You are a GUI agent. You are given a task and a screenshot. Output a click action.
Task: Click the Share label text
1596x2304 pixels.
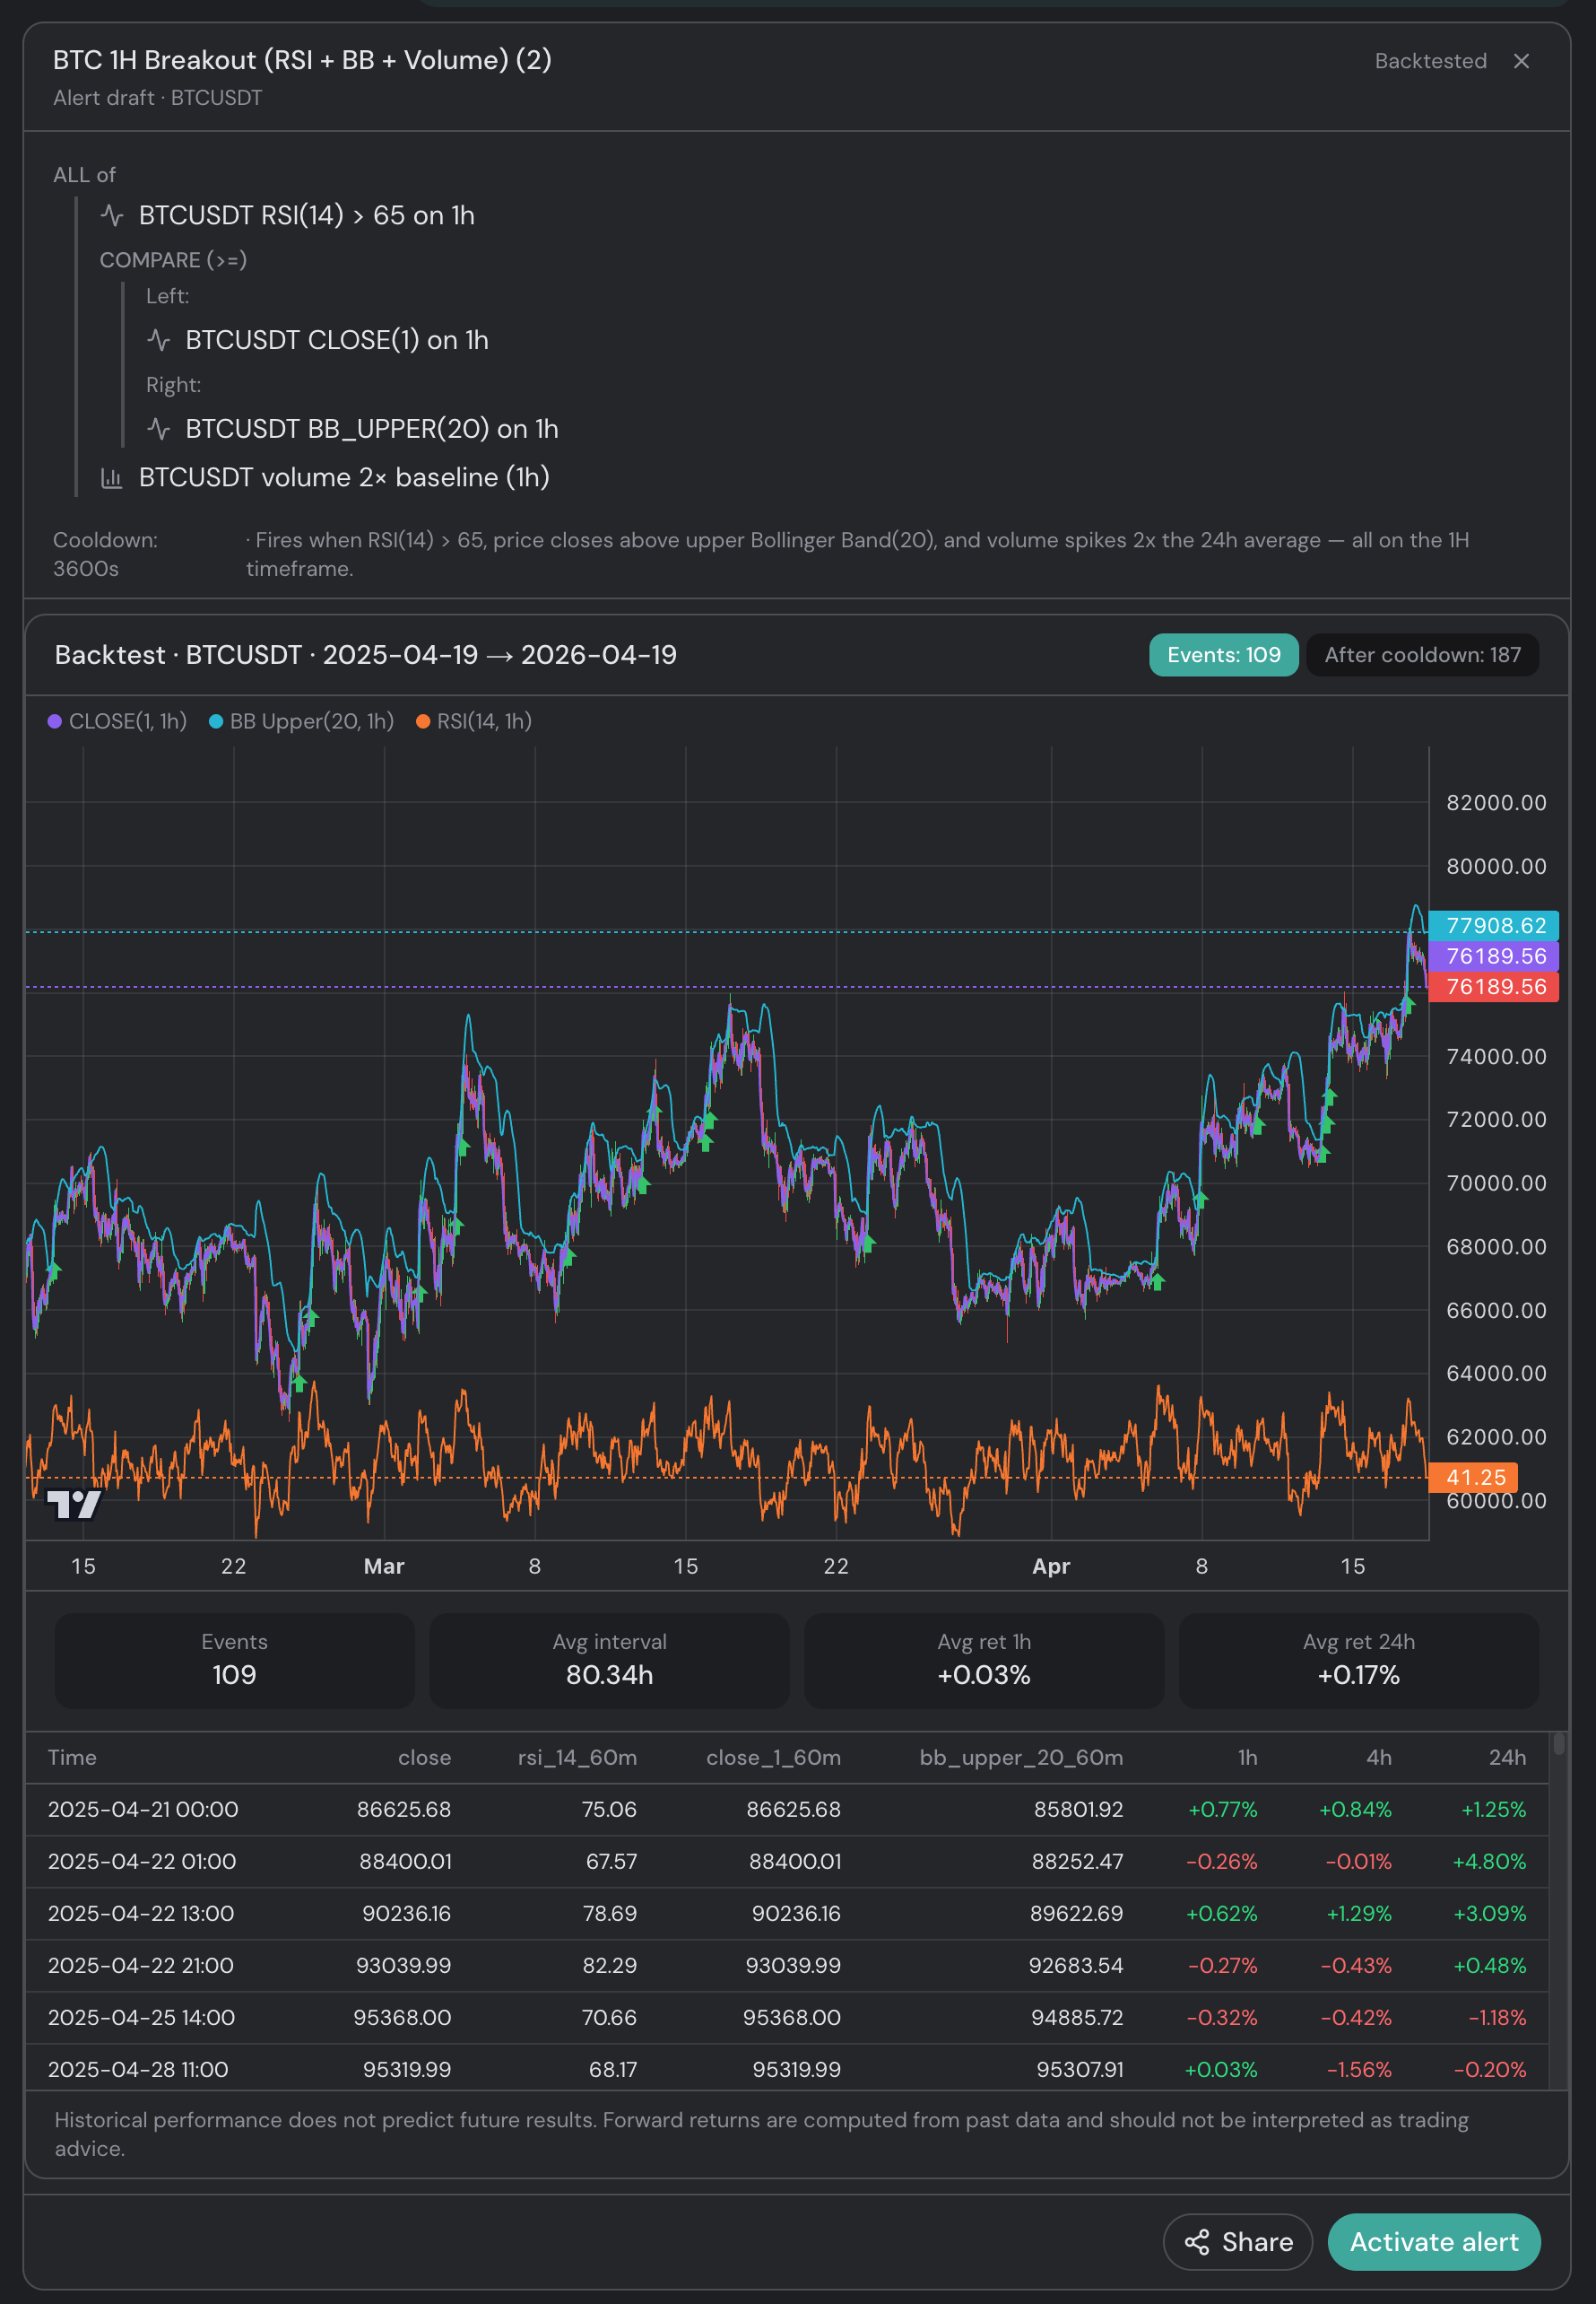click(1257, 2242)
